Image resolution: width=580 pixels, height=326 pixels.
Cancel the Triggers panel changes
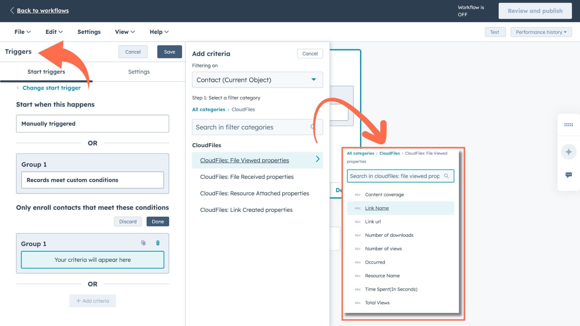[x=133, y=52]
